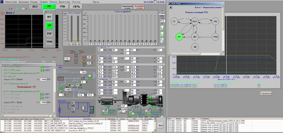
Task: Click the АВ state node circle
Action: (x=195, y=47)
